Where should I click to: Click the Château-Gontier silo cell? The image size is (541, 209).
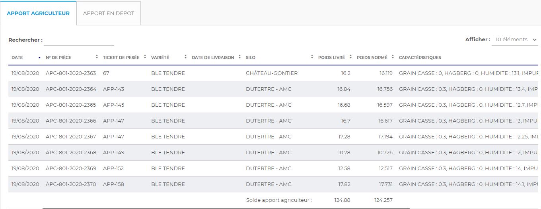tap(272, 73)
